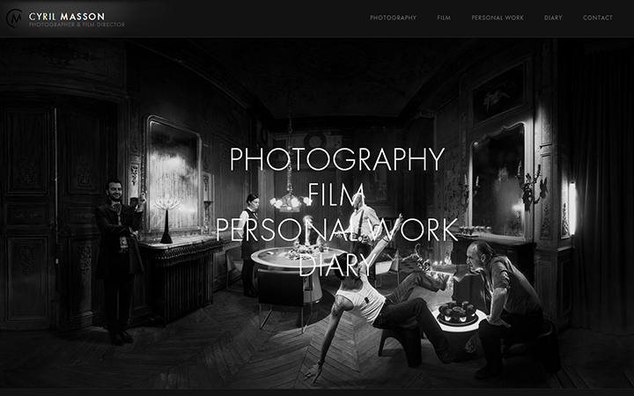The height and width of the screenshot is (396, 634).
Task: Click the Photographer & Film Director tagline
Action: point(77,25)
